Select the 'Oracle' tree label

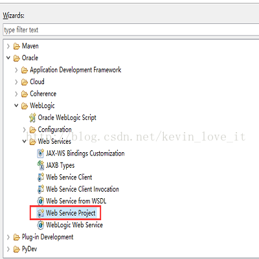(x=30, y=58)
